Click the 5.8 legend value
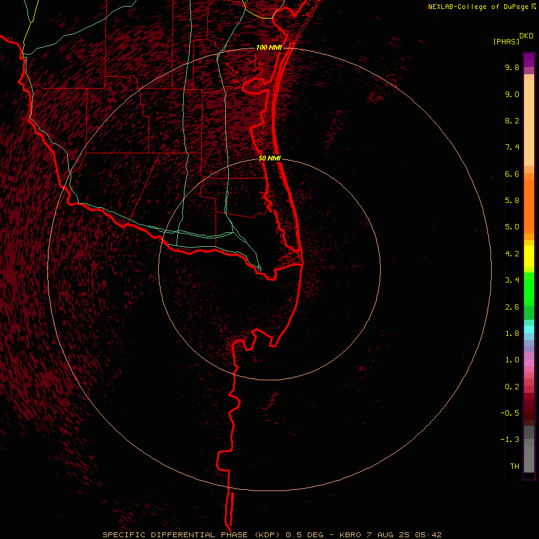 point(512,200)
